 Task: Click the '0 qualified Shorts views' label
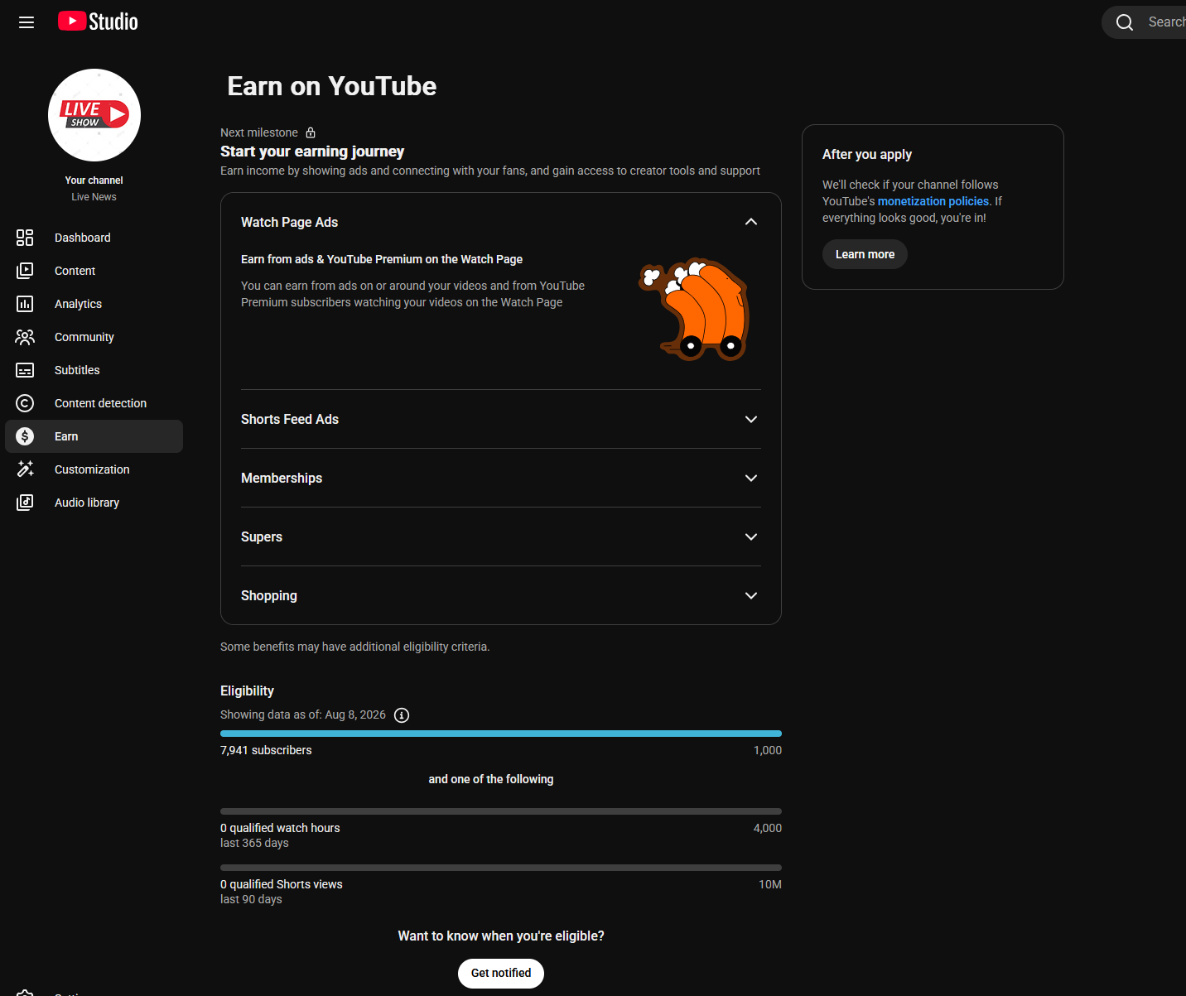[282, 884]
